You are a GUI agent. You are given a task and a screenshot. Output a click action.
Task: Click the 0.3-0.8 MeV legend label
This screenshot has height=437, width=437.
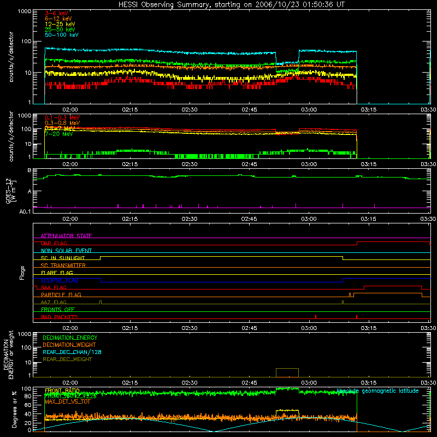pyautogui.click(x=62, y=123)
